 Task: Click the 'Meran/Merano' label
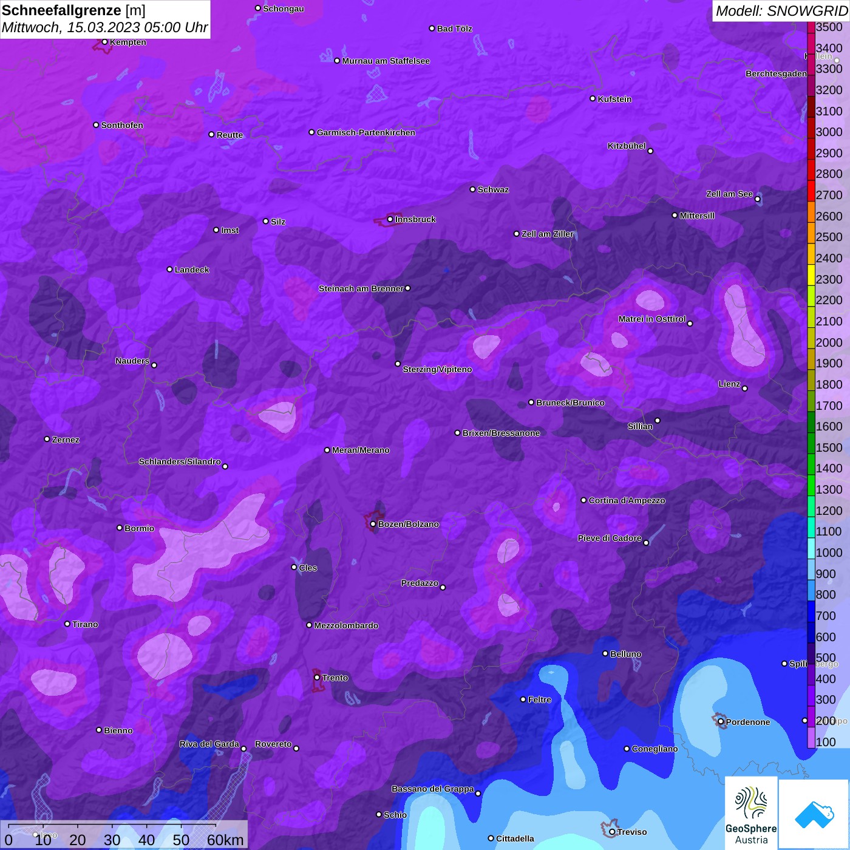[361, 450]
